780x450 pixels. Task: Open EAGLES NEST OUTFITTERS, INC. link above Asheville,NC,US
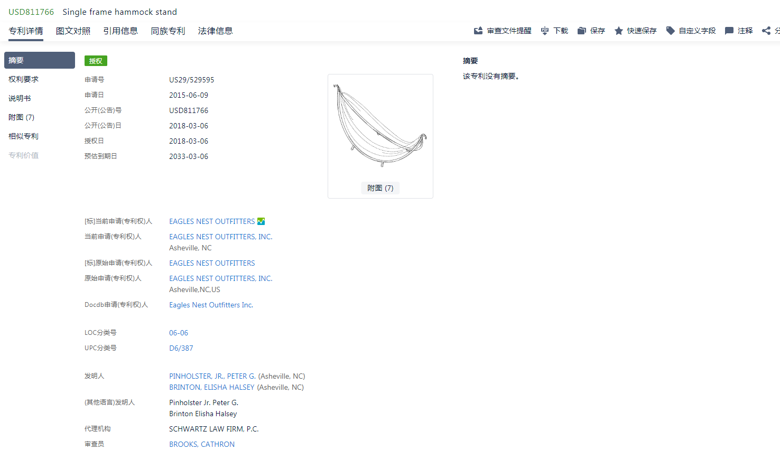coord(221,278)
